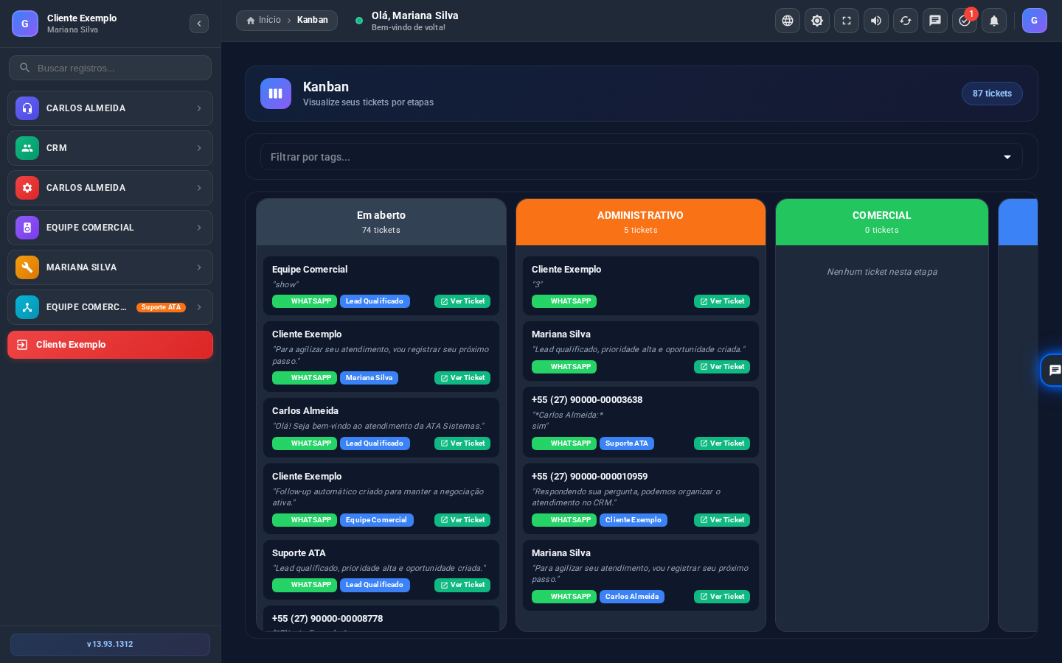Click the headset icon beside first CARLOS ALMEIDA
Image resolution: width=1062 pixels, height=663 pixels.
(x=27, y=108)
